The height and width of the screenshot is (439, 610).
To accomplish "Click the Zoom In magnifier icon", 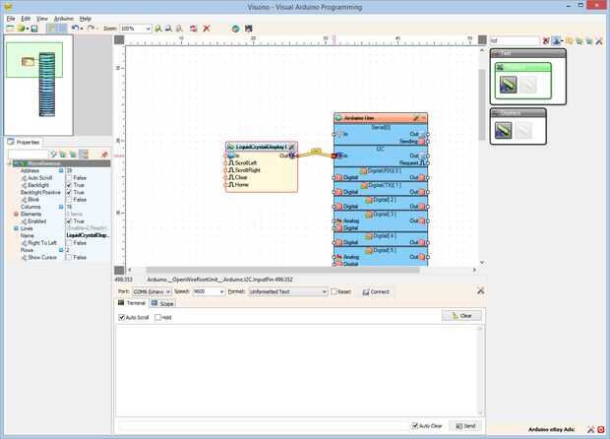I will 158,29.
